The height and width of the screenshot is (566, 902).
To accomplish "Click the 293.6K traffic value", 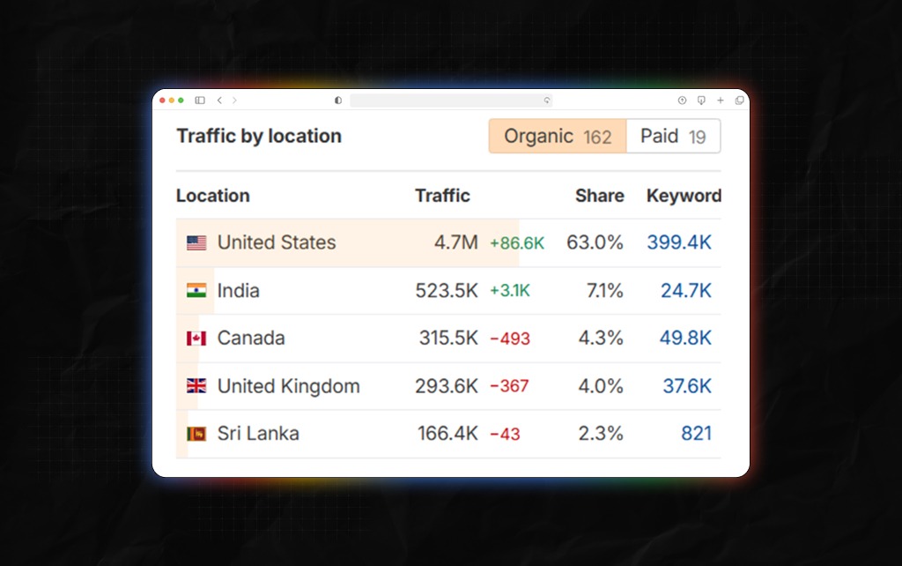I will click(447, 386).
